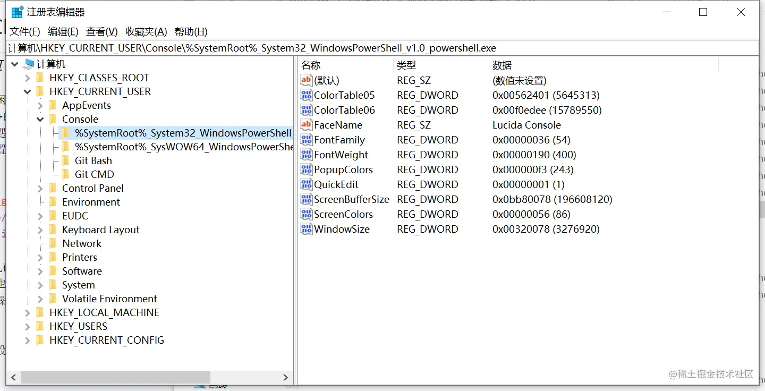Click the folder icon beside Environment
This screenshot has height=391, width=765.
(x=52, y=202)
